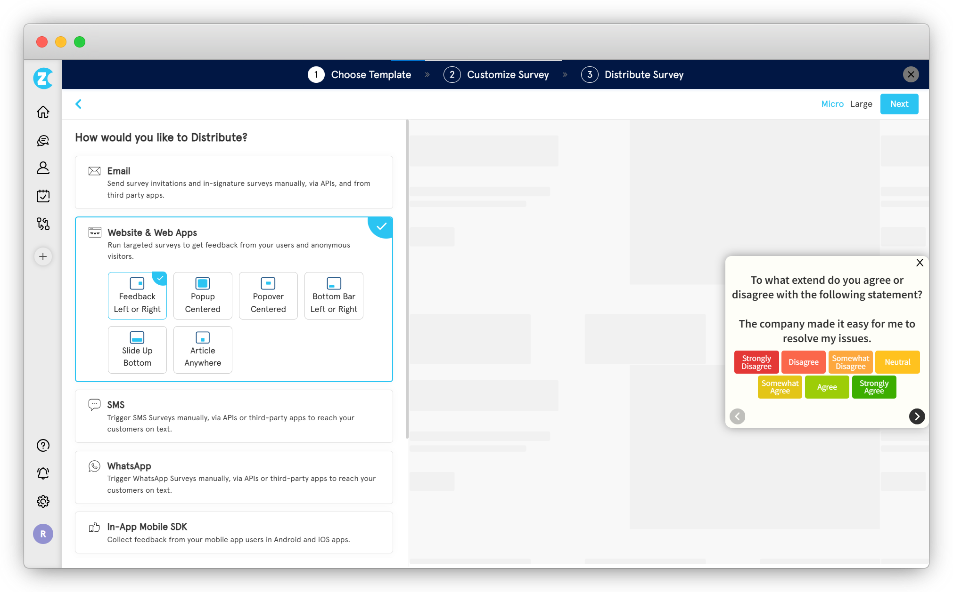This screenshot has width=953, height=592.
Task: Go to next question in survey preview
Action: tap(917, 416)
